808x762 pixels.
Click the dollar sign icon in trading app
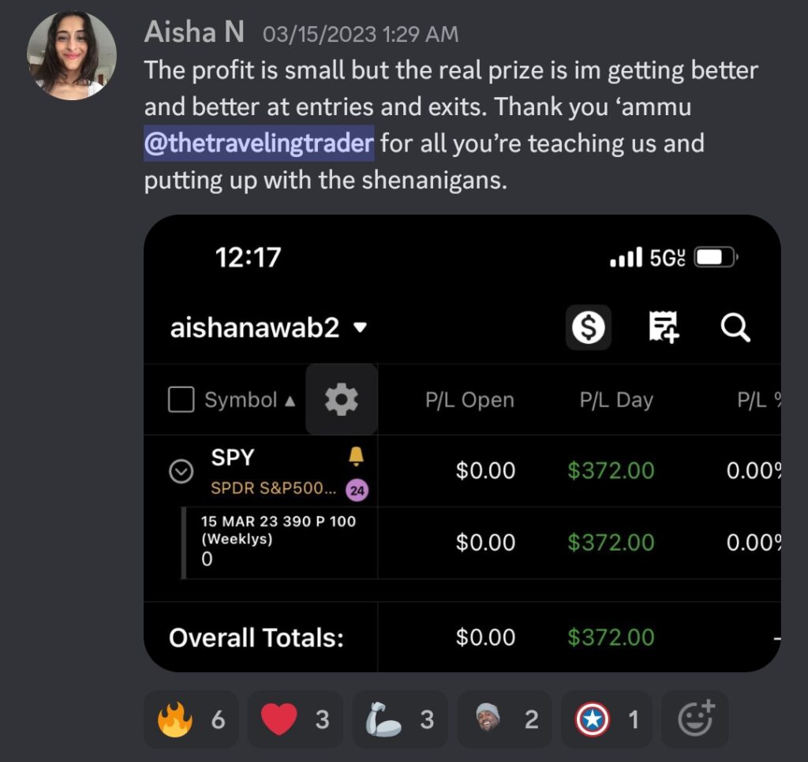589,327
